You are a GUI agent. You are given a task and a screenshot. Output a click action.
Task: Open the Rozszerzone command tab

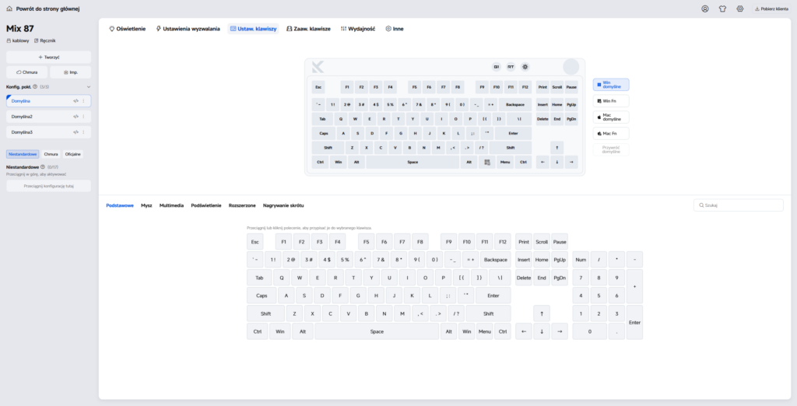(243, 205)
